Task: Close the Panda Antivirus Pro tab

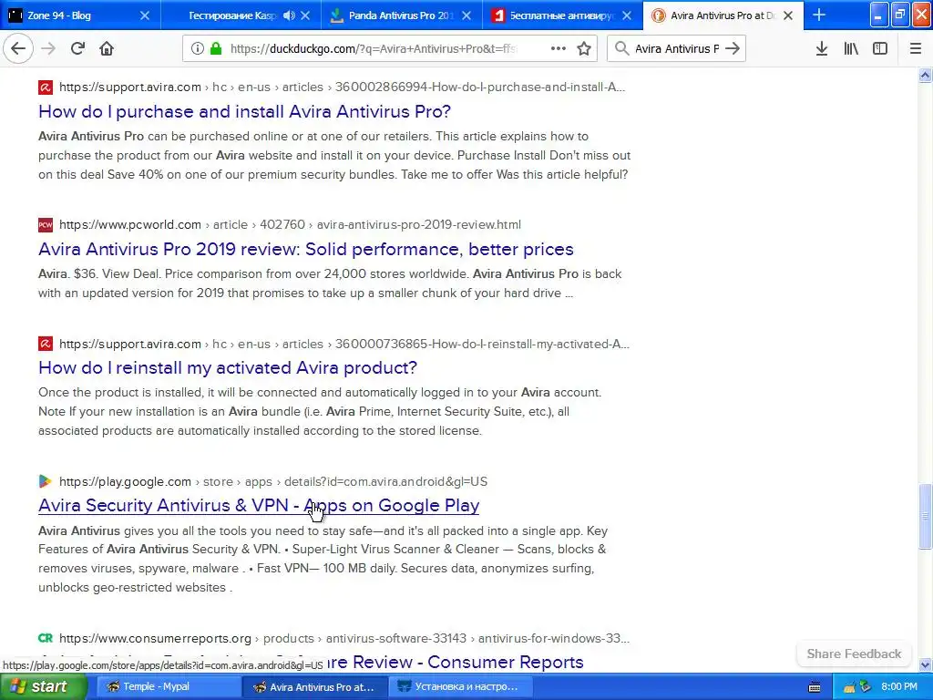Action: point(466,15)
